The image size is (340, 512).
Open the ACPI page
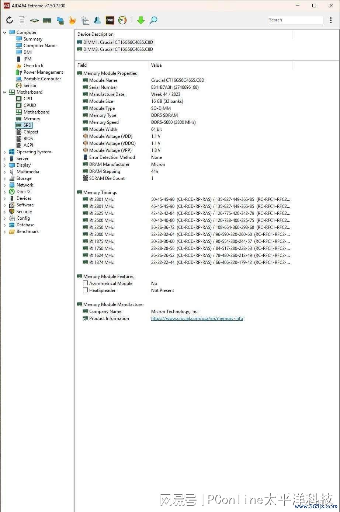(x=28, y=145)
